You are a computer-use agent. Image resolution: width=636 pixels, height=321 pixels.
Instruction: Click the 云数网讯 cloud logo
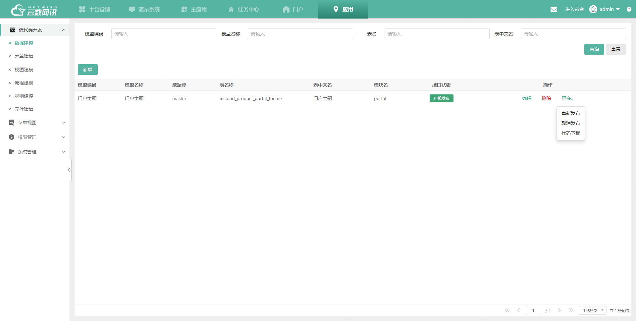point(34,10)
